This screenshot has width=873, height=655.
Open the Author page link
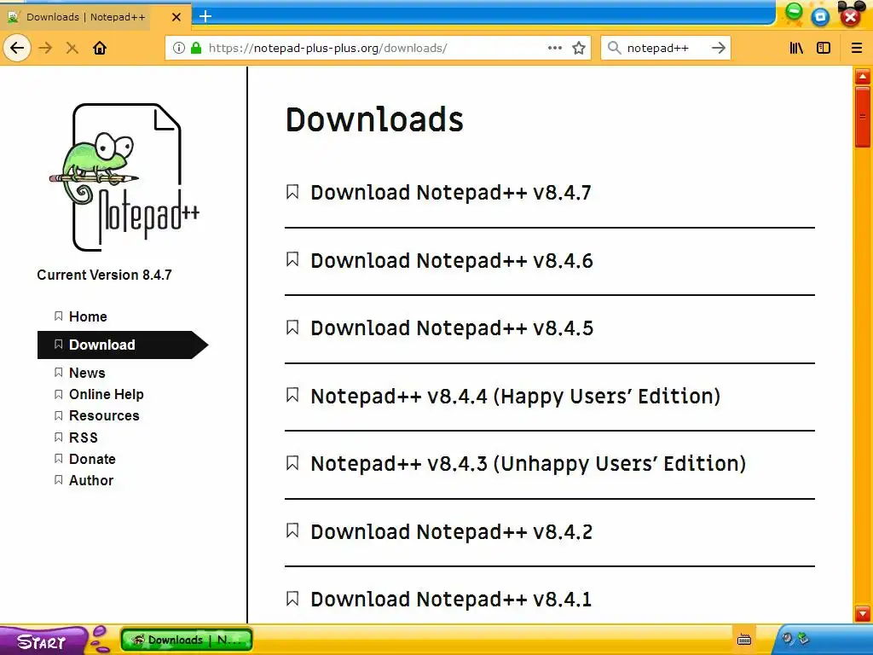point(91,481)
